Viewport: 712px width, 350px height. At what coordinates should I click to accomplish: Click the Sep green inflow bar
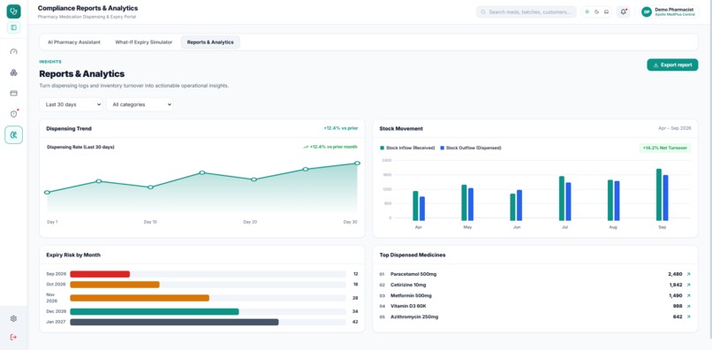pos(659,195)
